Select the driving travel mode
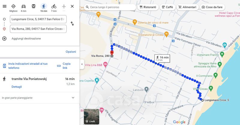The height and width of the screenshot is (125, 240). (23, 7)
